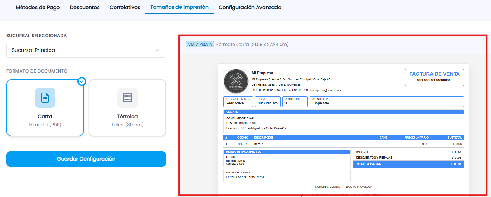Open the Sucursal Principal dropdown
The width and height of the screenshot is (491, 197).
(x=86, y=50)
